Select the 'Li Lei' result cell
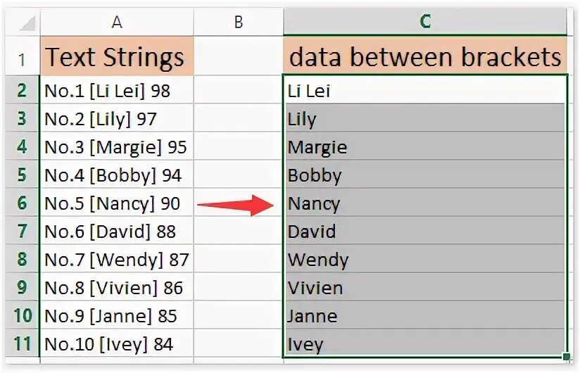 (x=425, y=91)
